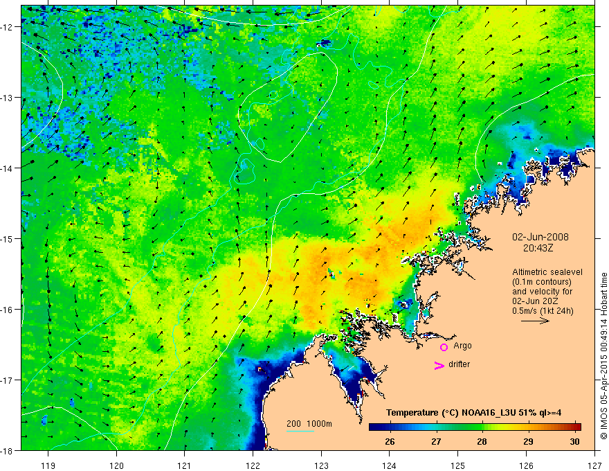Click latitude axis label -17

(7, 380)
